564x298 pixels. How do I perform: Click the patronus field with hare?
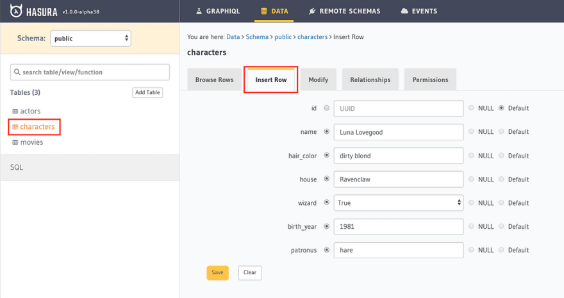click(399, 250)
